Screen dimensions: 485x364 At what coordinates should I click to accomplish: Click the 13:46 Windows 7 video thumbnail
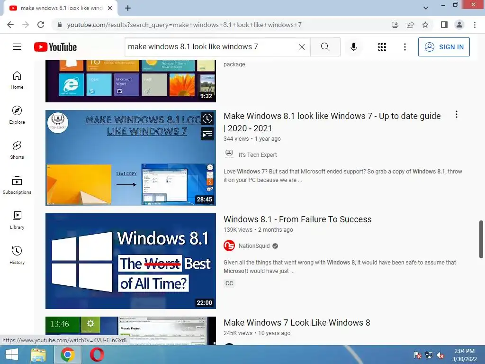coord(131,330)
